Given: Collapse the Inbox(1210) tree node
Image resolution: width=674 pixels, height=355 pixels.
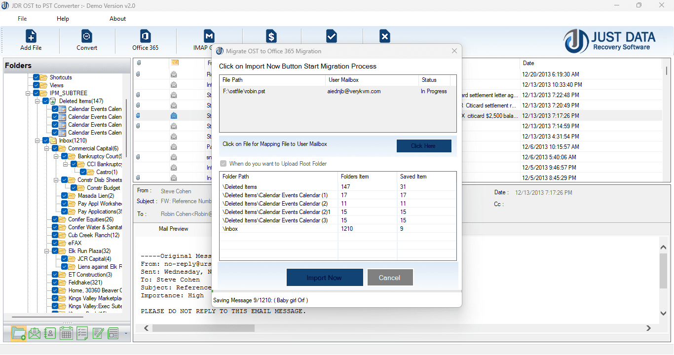Looking at the screenshot, I should [x=37, y=141].
